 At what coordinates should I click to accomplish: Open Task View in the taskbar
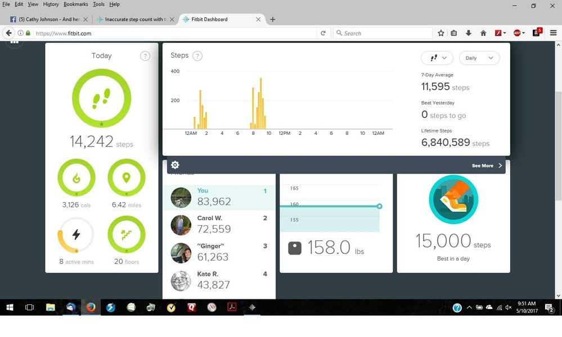coord(29,307)
